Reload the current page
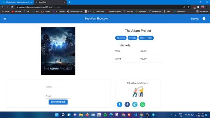Screen dimensions: 210x118 click(x=12, y=7)
